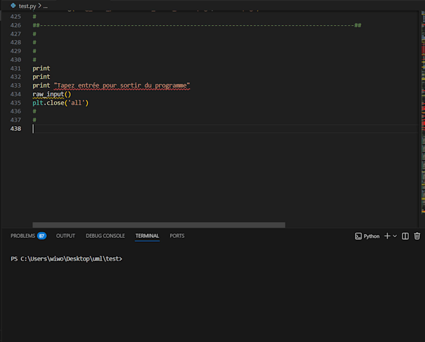Click line number 438 in the gutter
Viewport: 425px width, 342px height.
click(16, 129)
